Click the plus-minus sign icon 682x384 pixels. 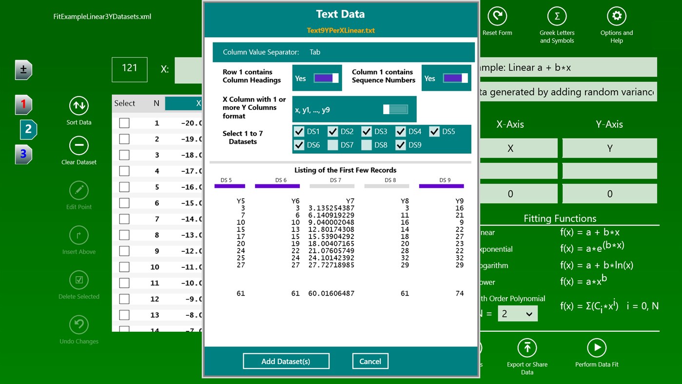click(x=23, y=69)
